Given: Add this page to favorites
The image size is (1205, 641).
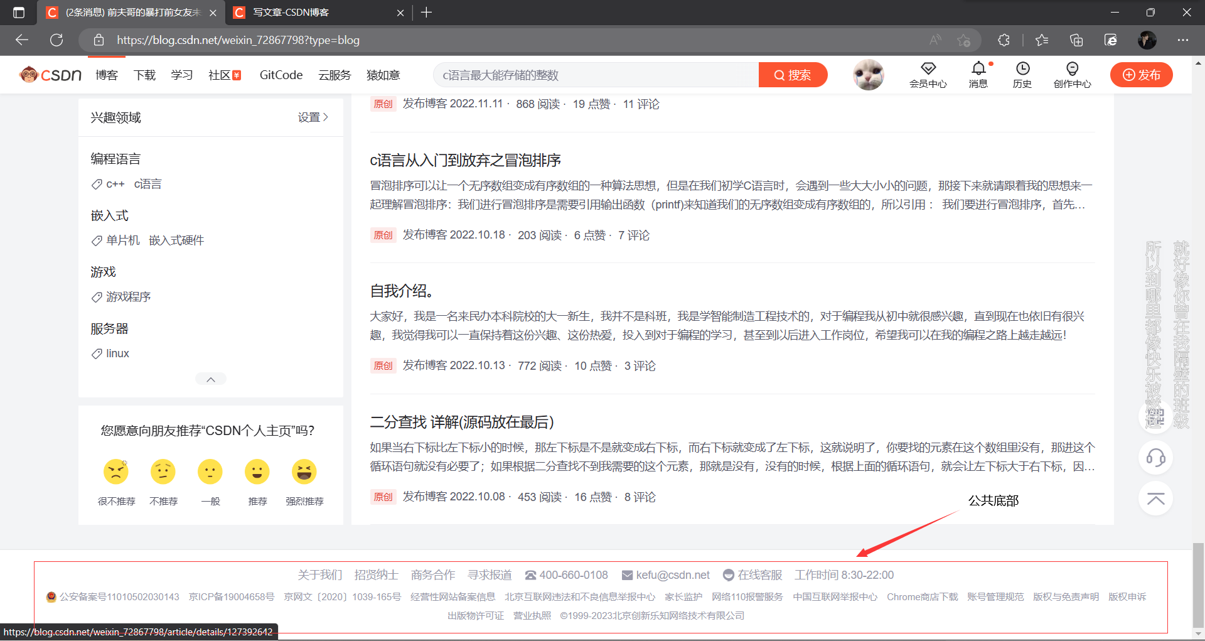Looking at the screenshot, I should 964,40.
